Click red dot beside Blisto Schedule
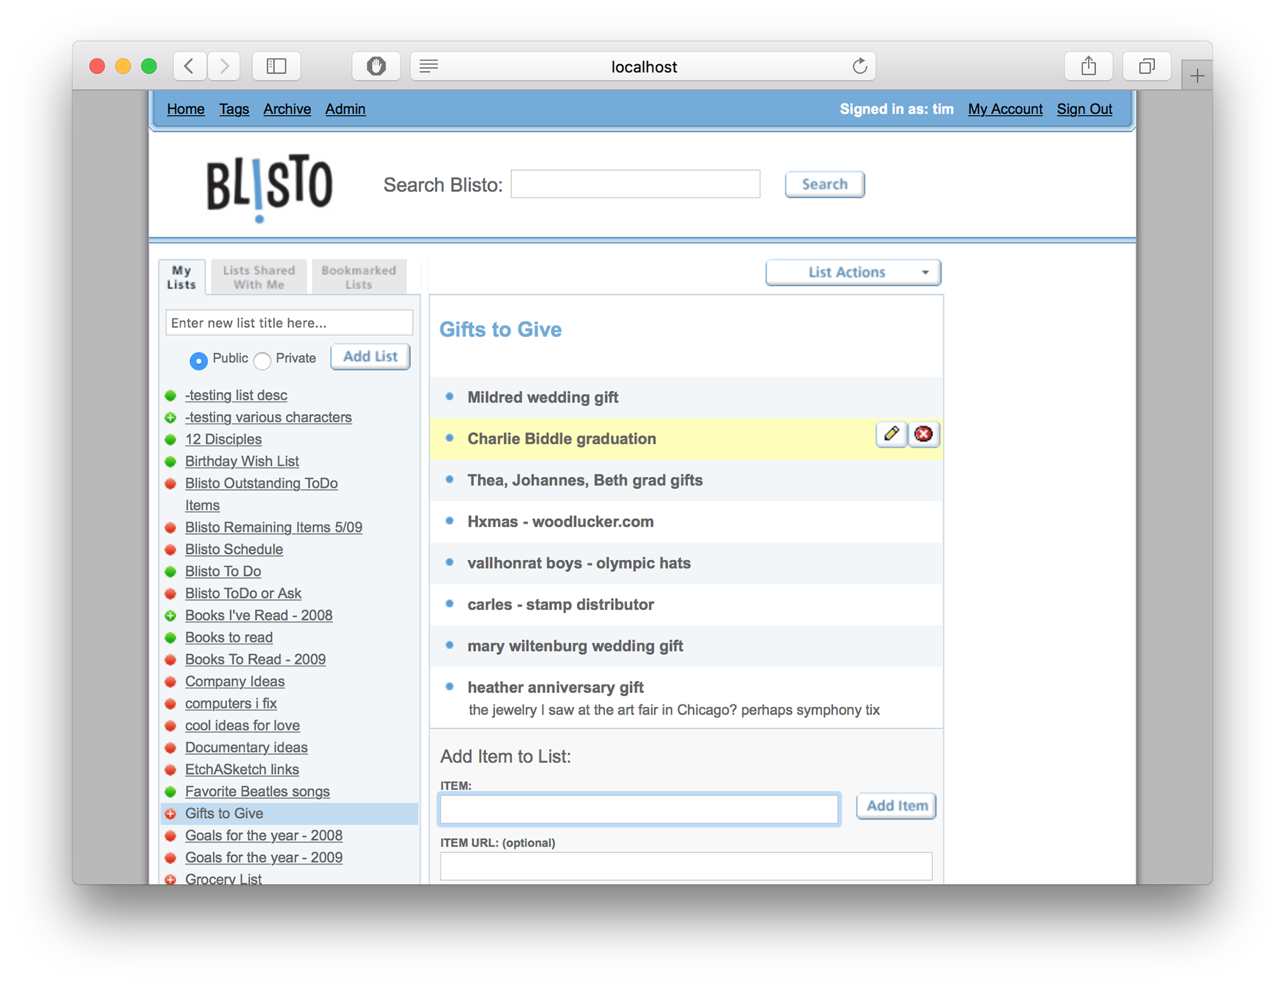Screen dimensions: 1285x988 (171, 549)
